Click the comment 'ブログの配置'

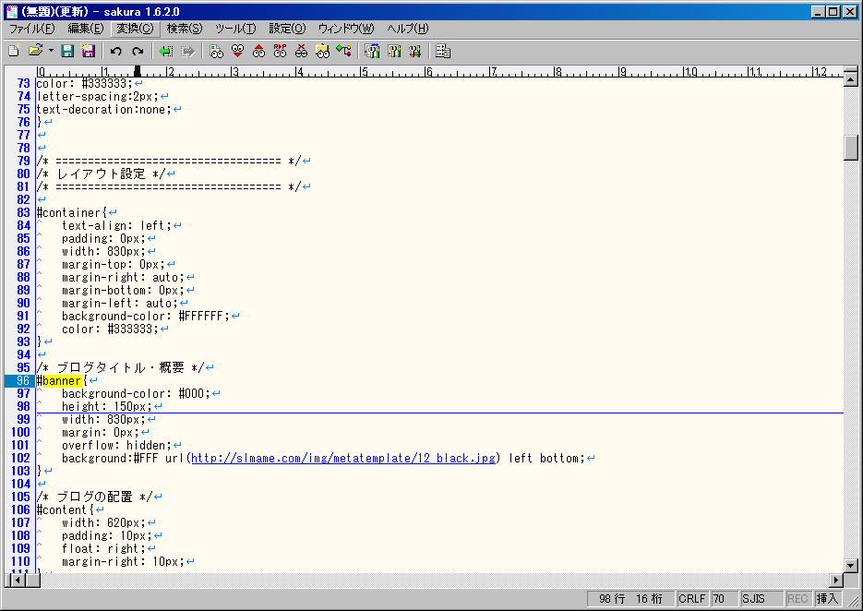(x=95, y=497)
